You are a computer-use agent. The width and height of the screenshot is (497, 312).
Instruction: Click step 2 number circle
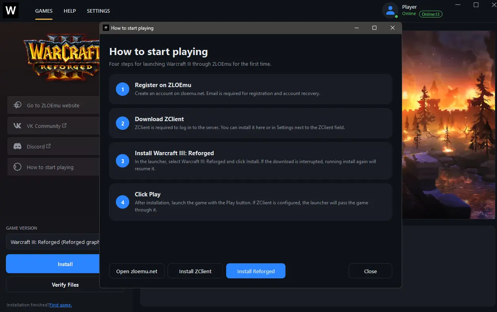click(x=123, y=123)
